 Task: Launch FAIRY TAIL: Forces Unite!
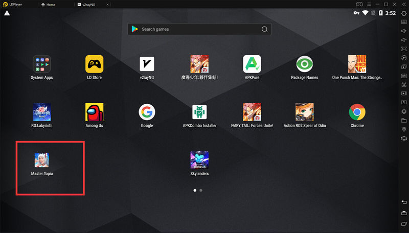click(x=252, y=112)
